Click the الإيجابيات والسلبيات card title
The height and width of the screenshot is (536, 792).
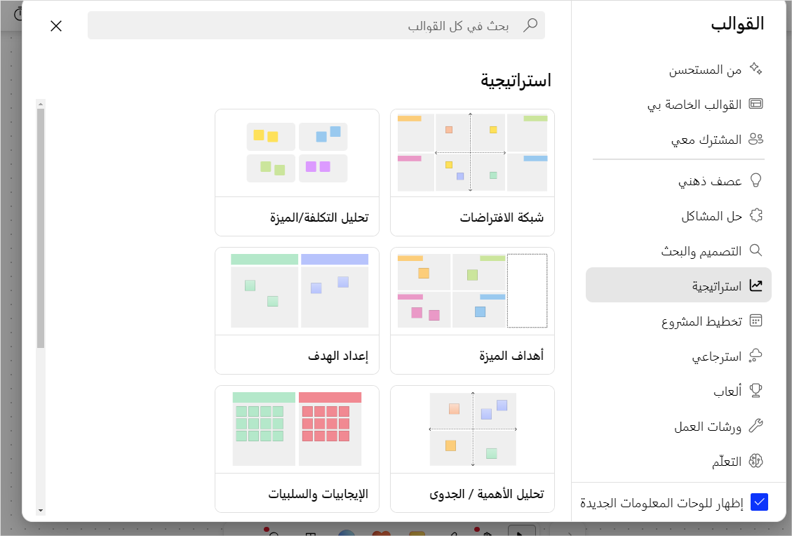tap(318, 494)
